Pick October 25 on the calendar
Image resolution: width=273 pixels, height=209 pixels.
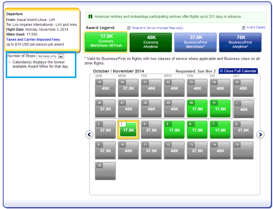coord(243,88)
